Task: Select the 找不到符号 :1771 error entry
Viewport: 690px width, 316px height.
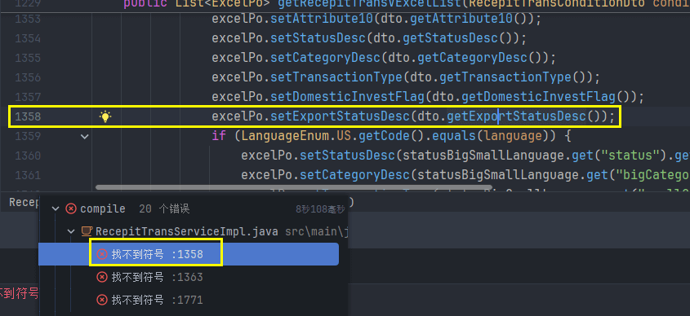Action: point(189,300)
